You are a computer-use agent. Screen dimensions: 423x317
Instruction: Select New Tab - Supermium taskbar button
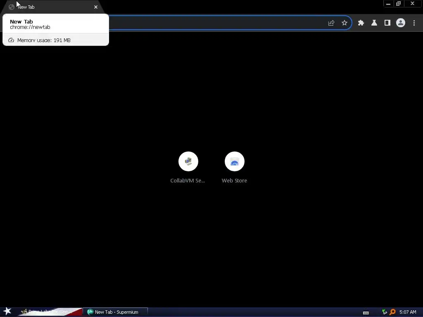click(x=116, y=312)
